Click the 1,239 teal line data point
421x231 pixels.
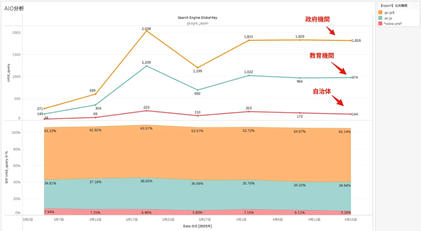pyautogui.click(x=146, y=66)
